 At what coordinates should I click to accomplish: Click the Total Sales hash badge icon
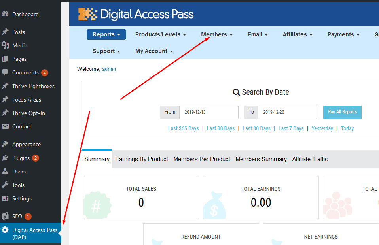(x=97, y=205)
